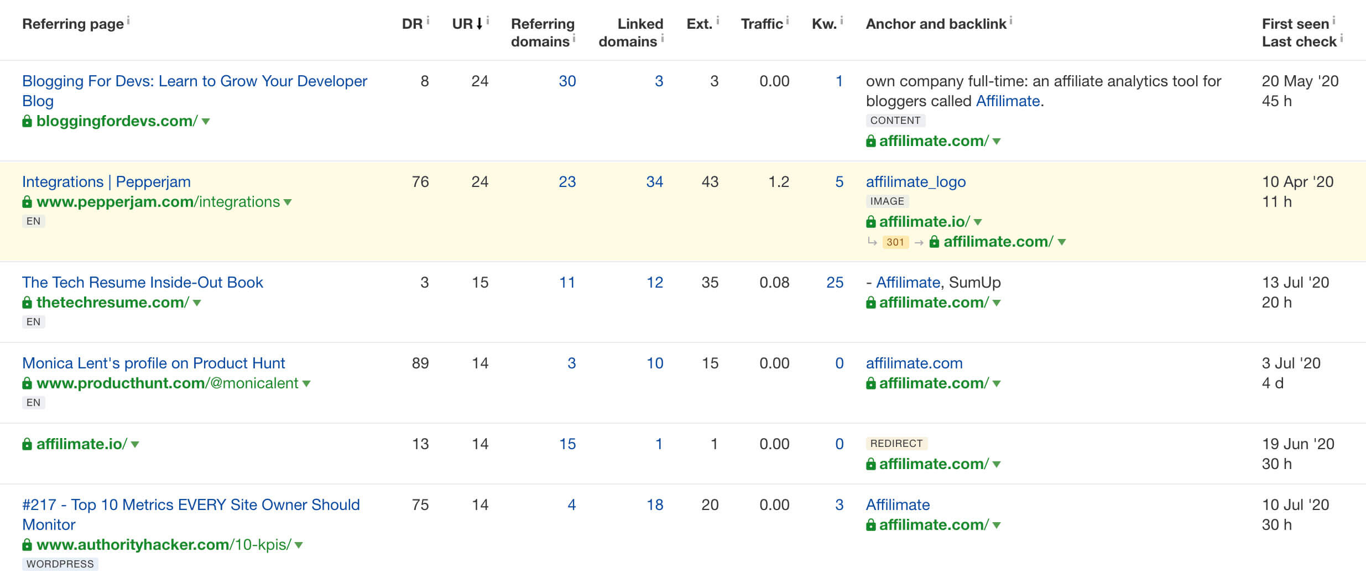Click affilimate_logo anchor link
Viewport: 1366px width, 583px height.
916,181
